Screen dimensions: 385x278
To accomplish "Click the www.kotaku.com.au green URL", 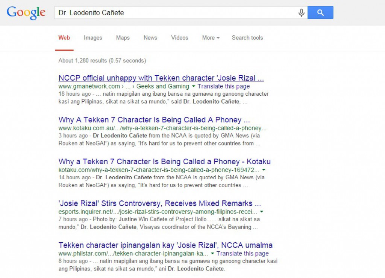I will [162, 128].
